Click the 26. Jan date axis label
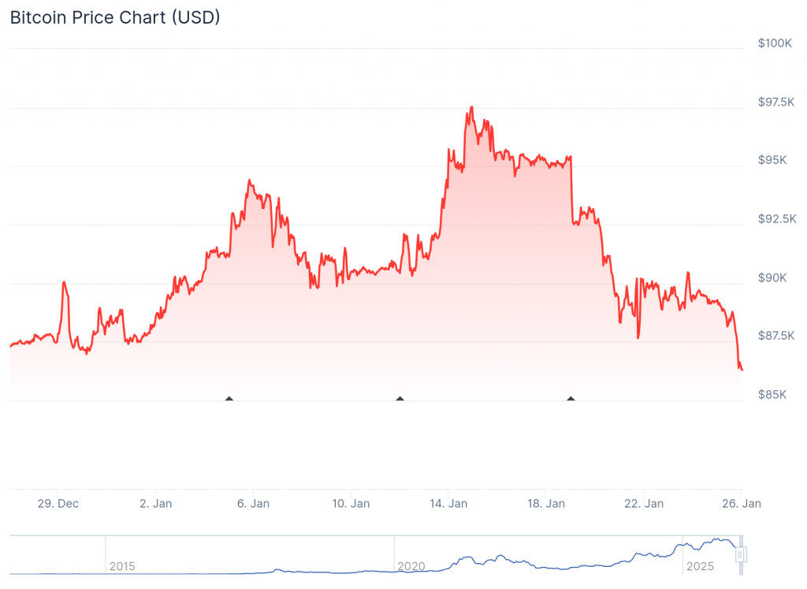Viewport: 807px width, 589px height. (x=741, y=503)
